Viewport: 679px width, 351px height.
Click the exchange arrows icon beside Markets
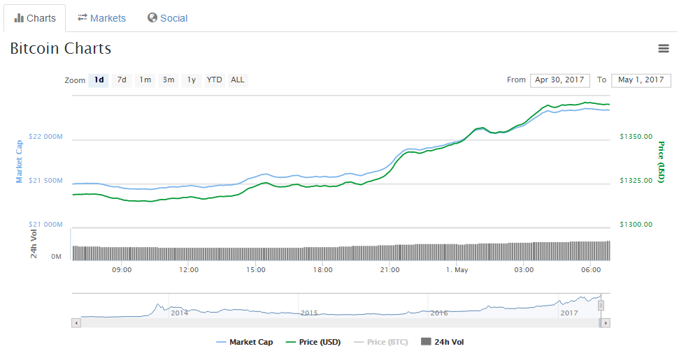pos(83,17)
